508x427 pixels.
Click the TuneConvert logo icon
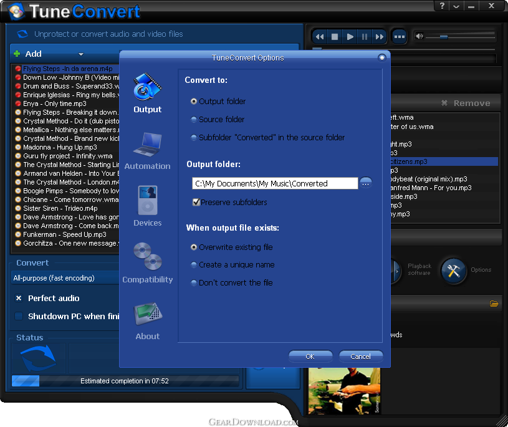click(x=16, y=12)
